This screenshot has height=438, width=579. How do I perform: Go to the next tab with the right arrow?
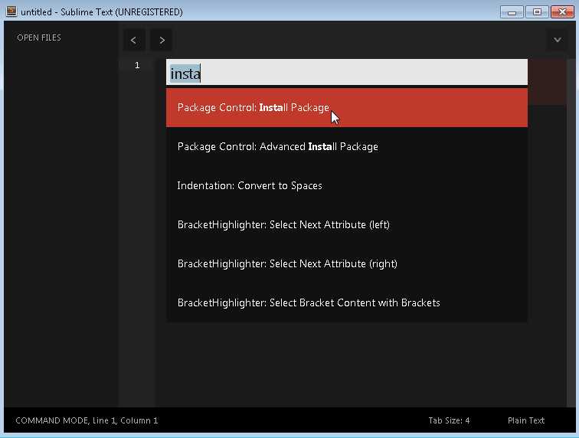162,40
